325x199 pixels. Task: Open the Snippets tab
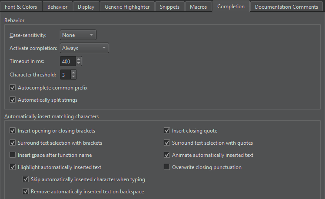(x=169, y=7)
